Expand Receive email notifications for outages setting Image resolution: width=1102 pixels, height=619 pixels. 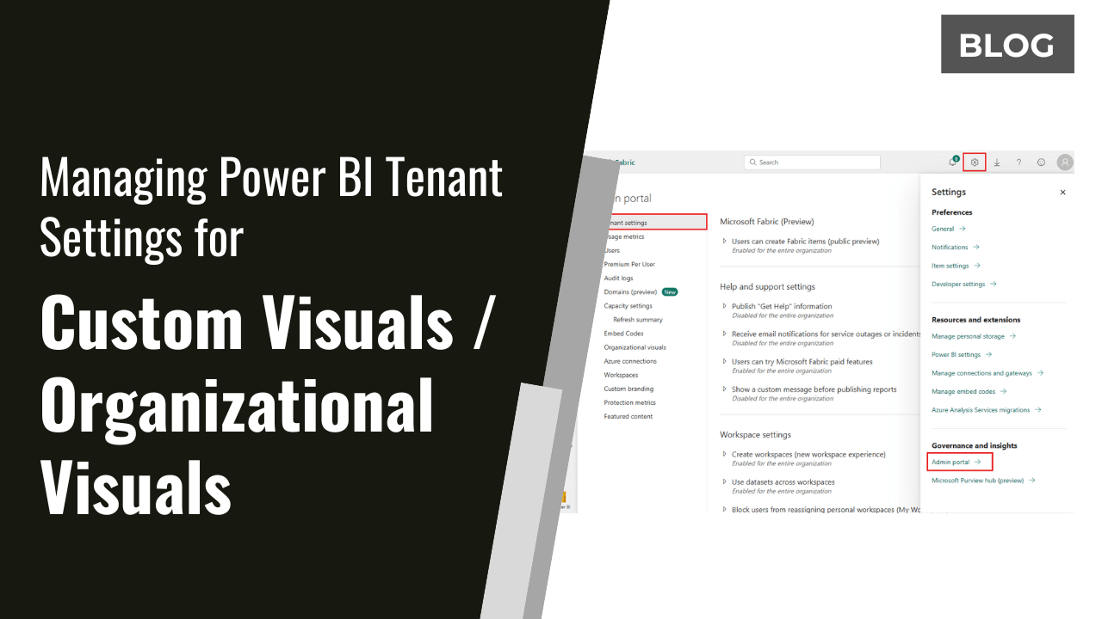[725, 334]
